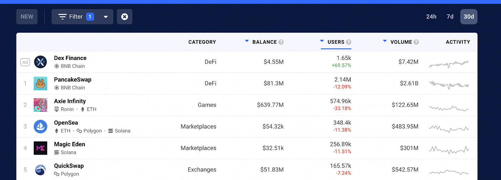Viewport: 501px width, 180px height.
Task: Click the ACTIVITY column header
Action: point(458,42)
